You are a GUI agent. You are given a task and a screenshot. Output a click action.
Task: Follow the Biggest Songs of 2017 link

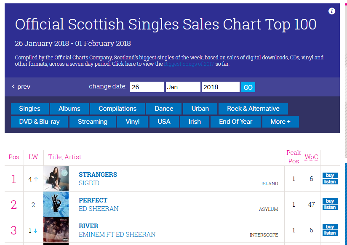(189, 64)
